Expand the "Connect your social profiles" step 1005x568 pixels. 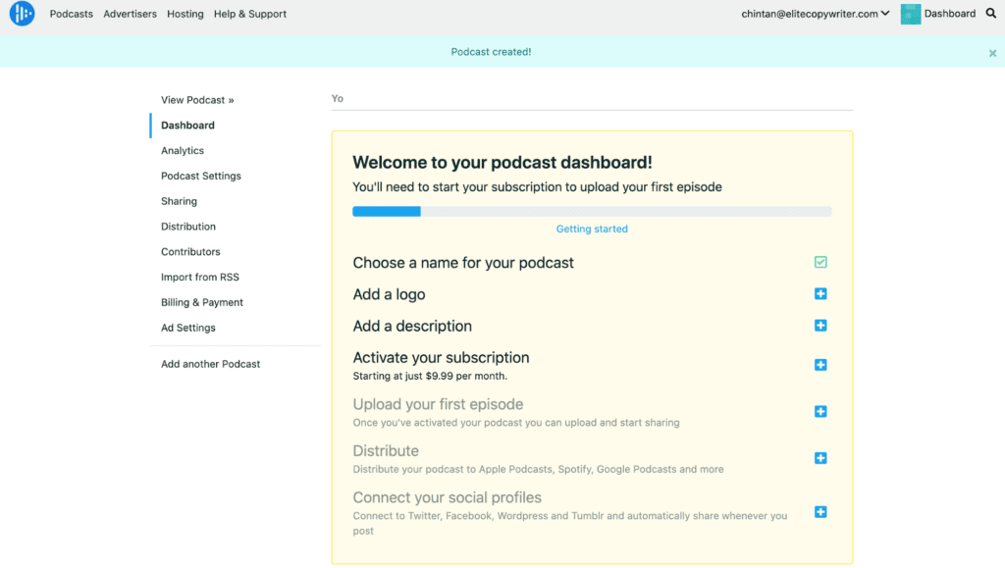pyautogui.click(x=820, y=511)
